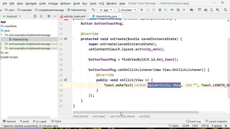Open the Profiler gauge icon
Screen dimensions: 230x129
(x=172, y=10)
